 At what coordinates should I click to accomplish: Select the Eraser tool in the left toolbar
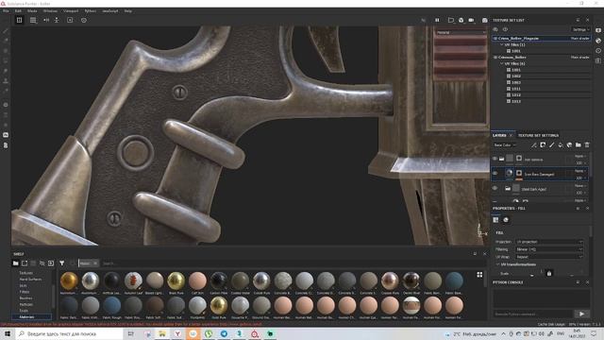click(x=6, y=41)
